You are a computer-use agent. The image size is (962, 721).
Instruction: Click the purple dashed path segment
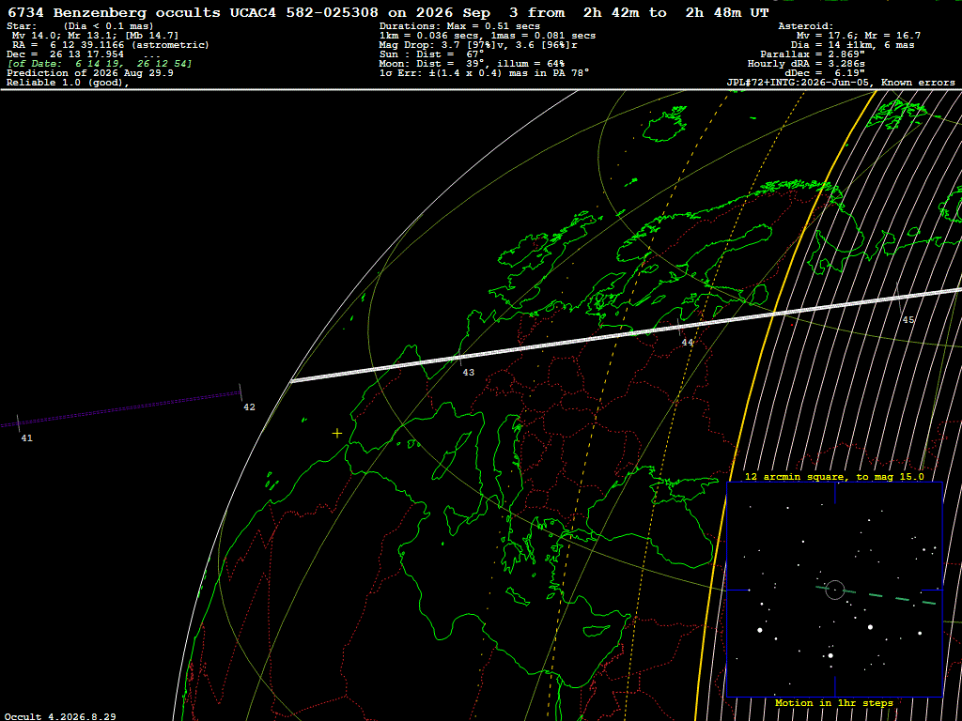[121, 408]
